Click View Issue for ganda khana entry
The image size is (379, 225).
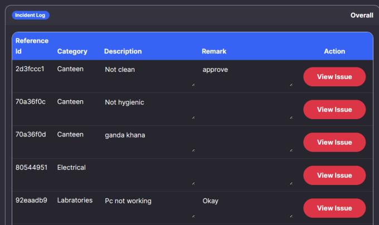click(334, 143)
